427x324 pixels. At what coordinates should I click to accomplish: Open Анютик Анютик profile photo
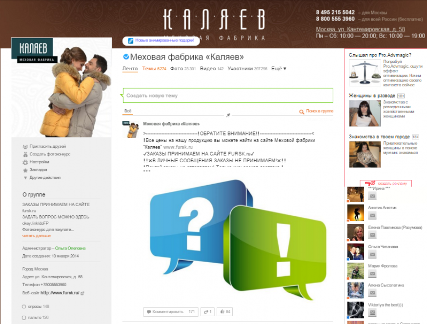pyautogui.click(x=356, y=213)
